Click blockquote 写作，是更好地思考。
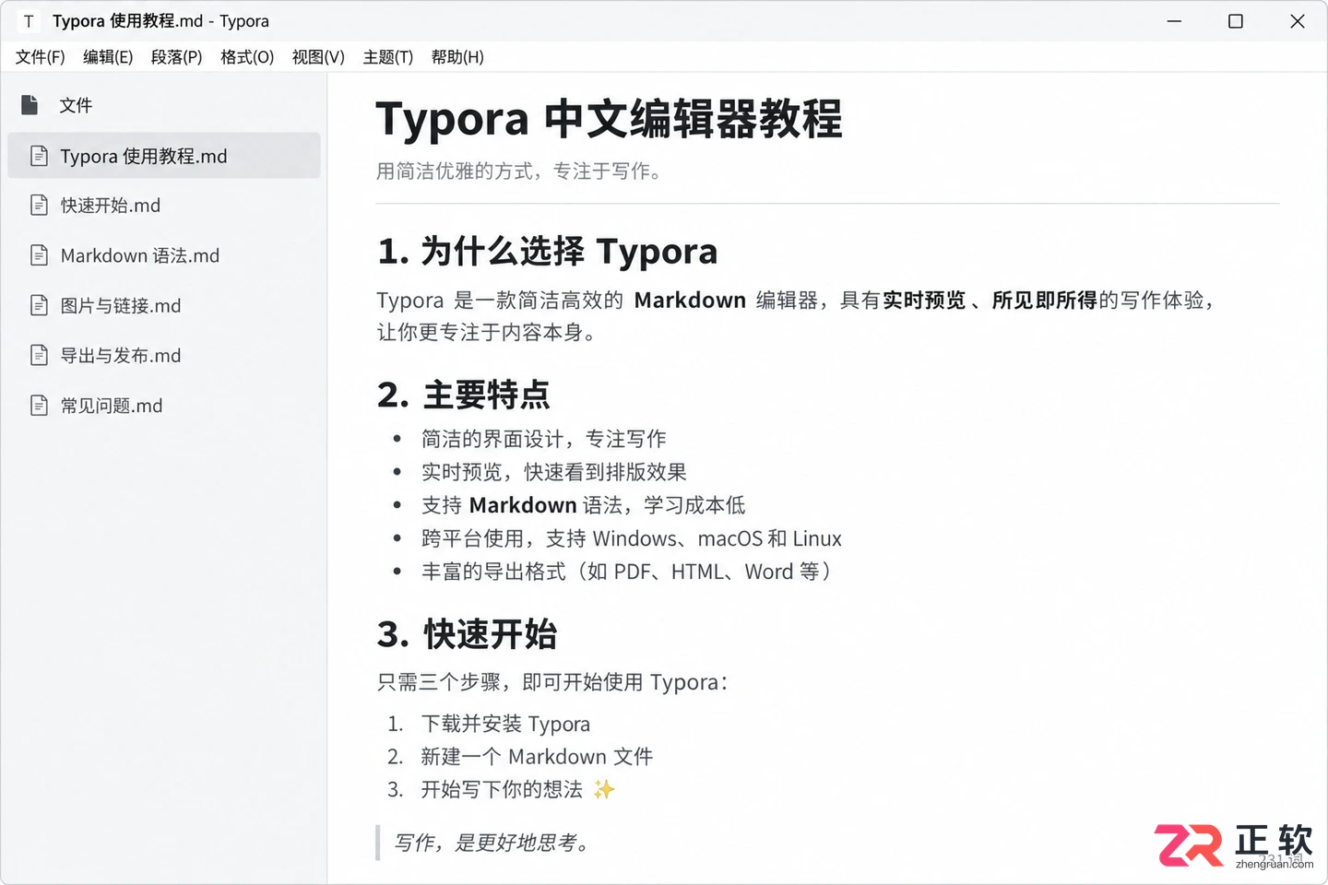This screenshot has height=885, width=1328. click(492, 843)
